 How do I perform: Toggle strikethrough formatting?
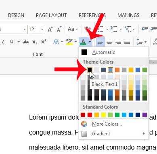[x=26, y=42]
